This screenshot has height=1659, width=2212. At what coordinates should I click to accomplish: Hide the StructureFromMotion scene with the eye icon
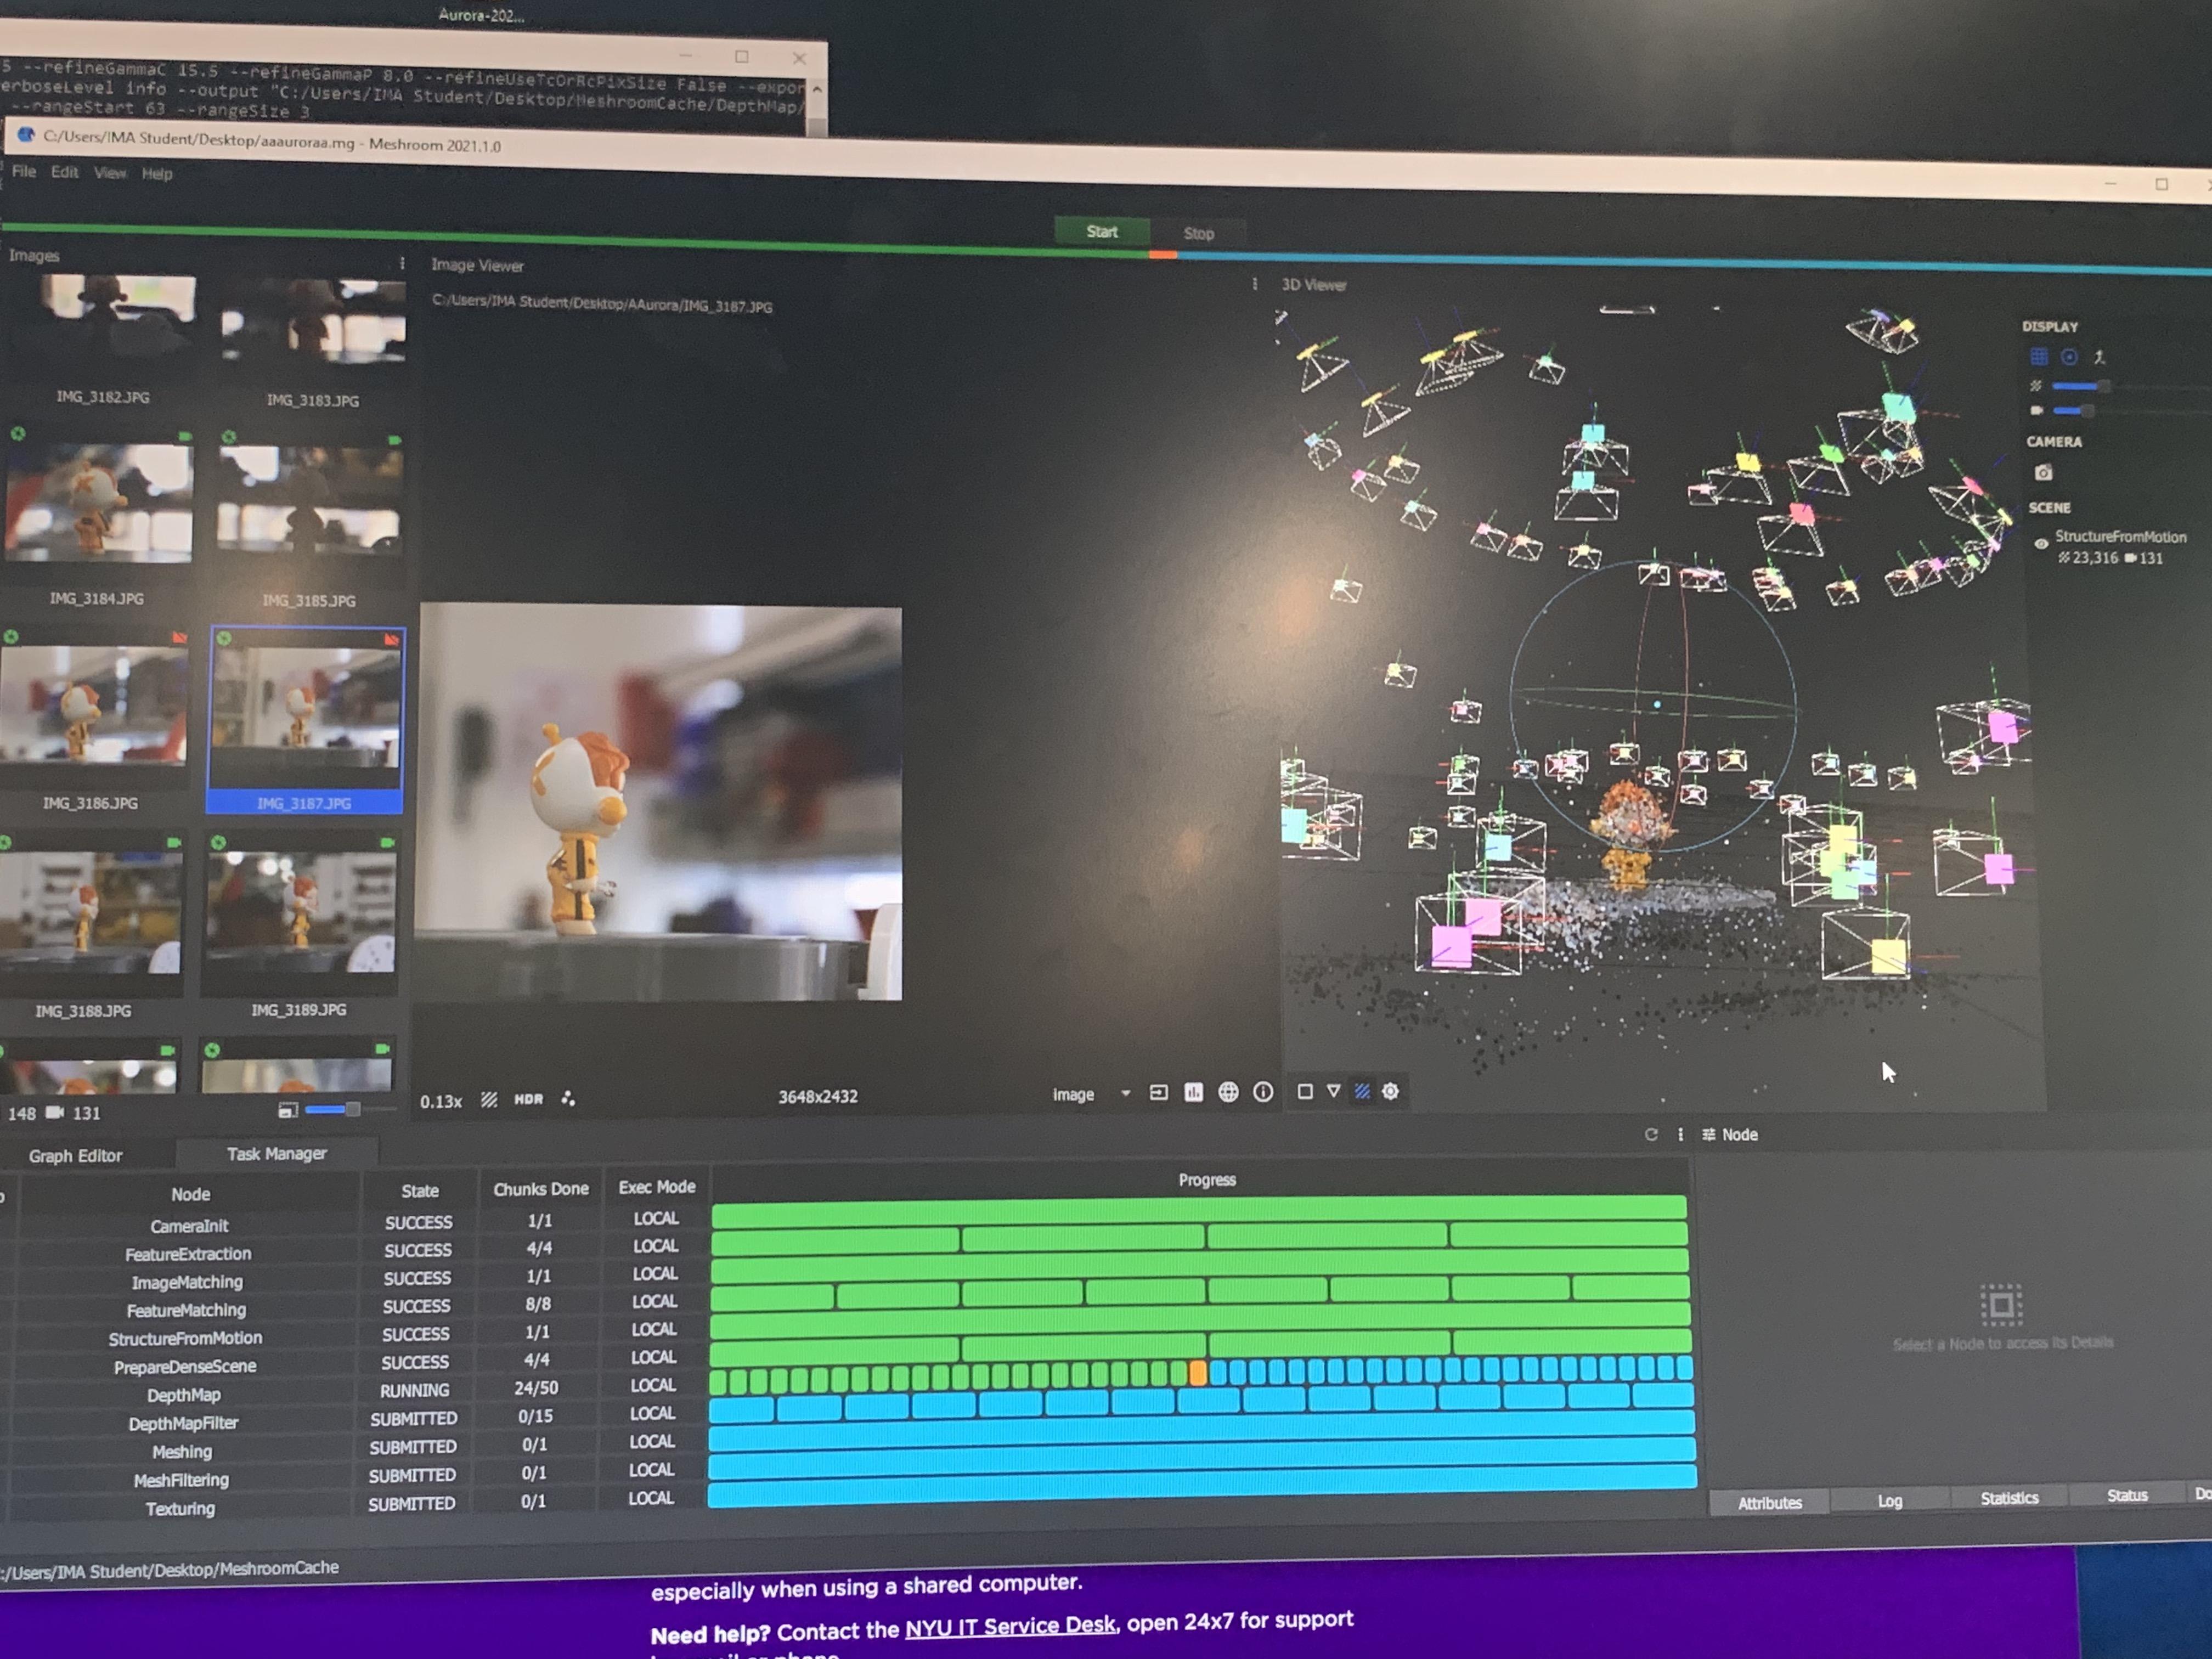[2041, 544]
